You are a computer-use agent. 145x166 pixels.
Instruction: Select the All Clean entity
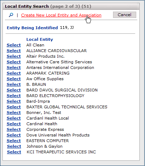pyautogui.click(x=14, y=45)
